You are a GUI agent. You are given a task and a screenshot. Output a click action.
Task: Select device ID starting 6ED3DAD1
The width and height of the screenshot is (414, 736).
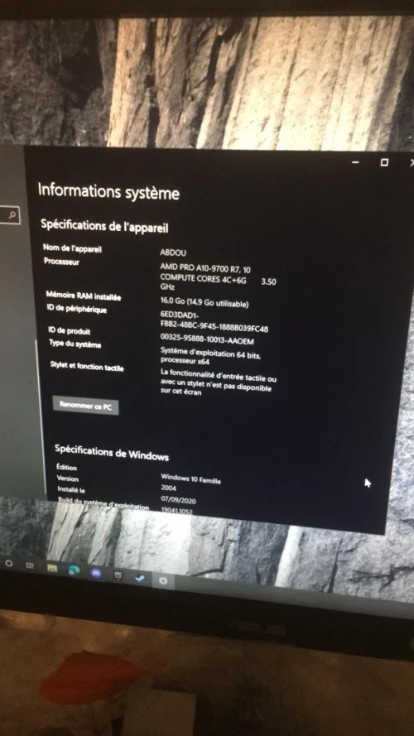pyautogui.click(x=214, y=321)
